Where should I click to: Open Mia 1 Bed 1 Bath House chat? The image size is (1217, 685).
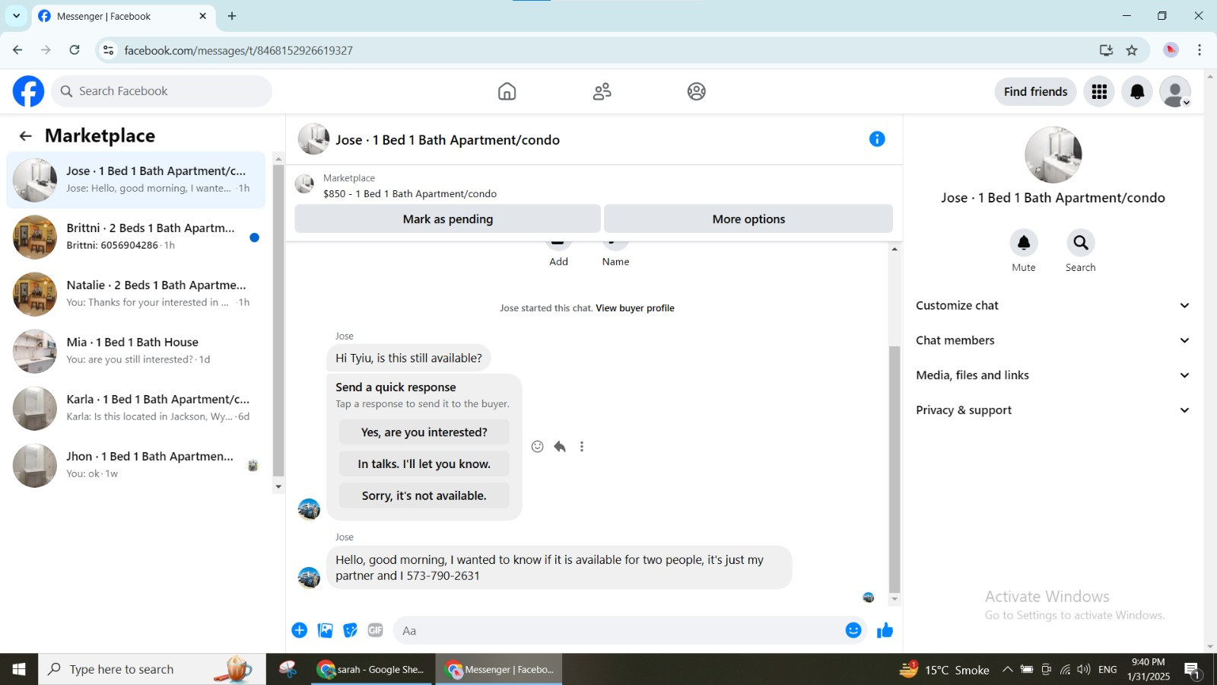click(136, 351)
